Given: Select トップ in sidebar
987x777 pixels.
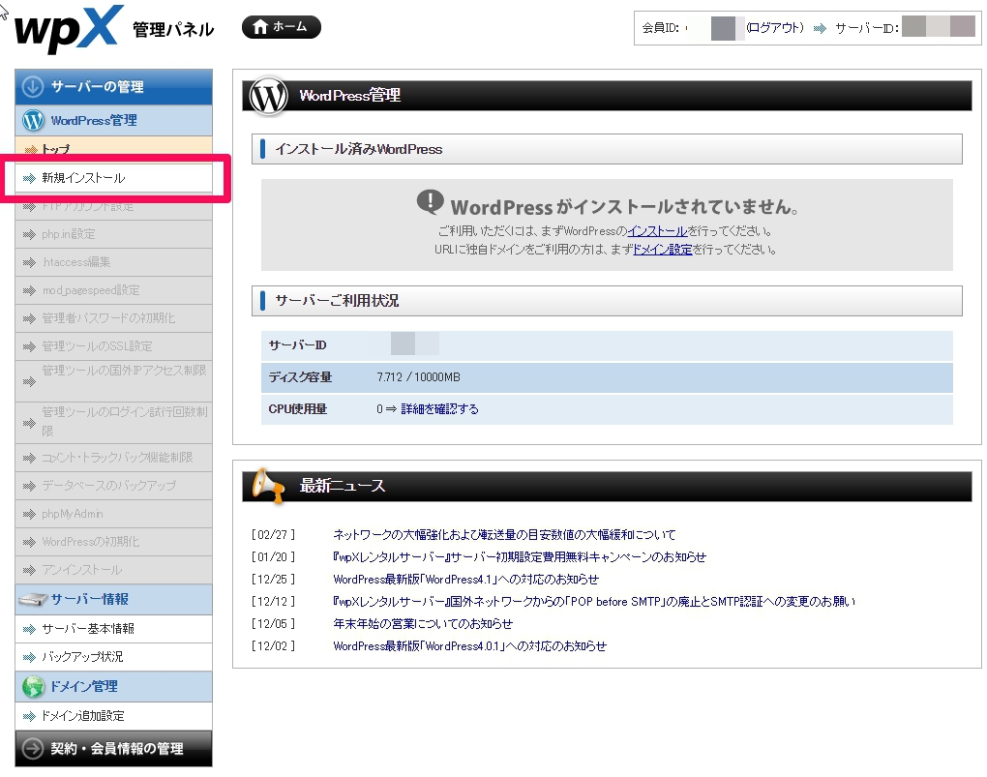Looking at the screenshot, I should pyautogui.click(x=113, y=149).
